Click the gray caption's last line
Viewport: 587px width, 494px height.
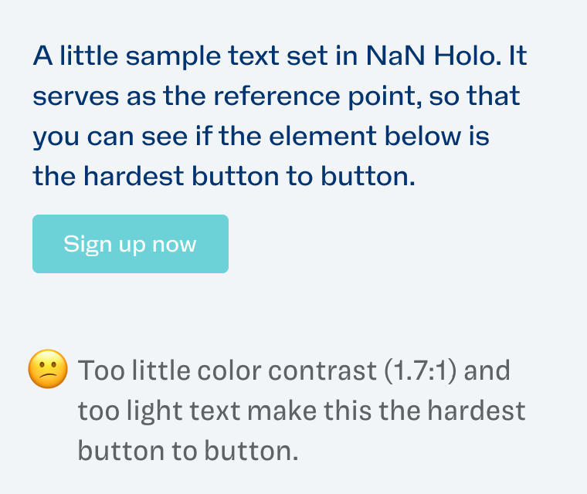[x=188, y=451]
